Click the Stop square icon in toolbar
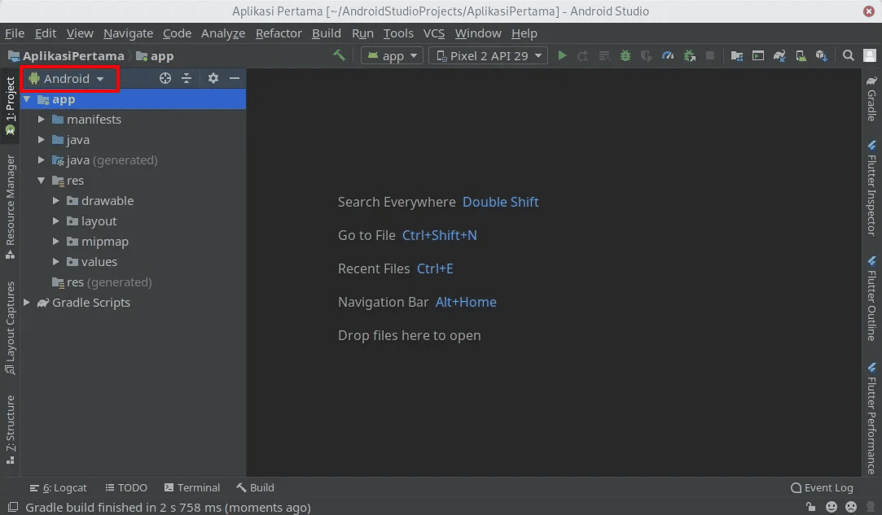 tap(710, 55)
